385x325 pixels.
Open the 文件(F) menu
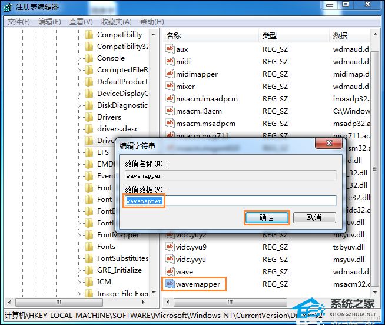coord(18,22)
